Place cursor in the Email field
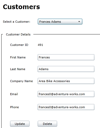 66,94
